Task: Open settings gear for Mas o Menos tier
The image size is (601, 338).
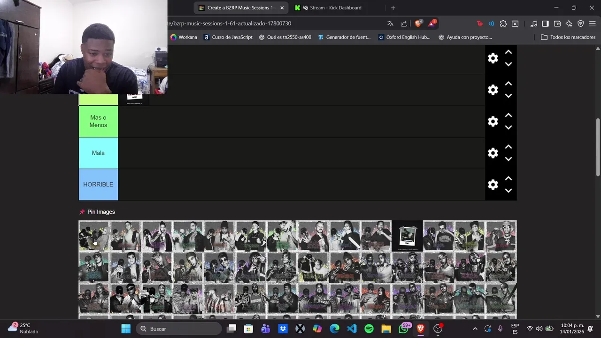Action: point(493,122)
